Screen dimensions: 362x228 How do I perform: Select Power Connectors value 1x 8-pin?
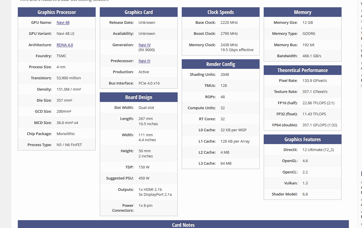146,205
